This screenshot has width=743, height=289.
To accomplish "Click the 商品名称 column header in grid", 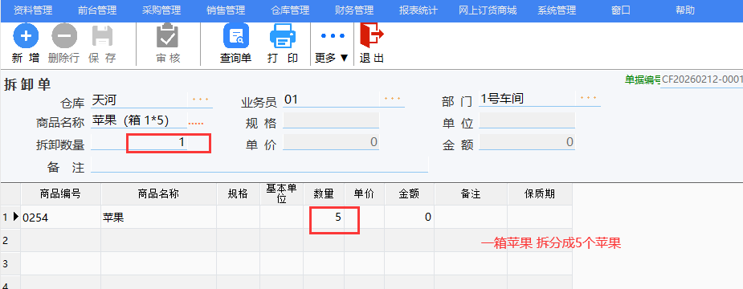I will tap(159, 194).
